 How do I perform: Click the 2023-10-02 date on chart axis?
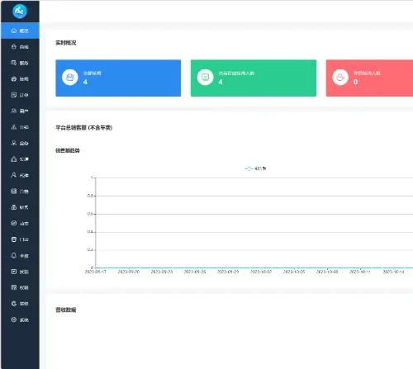(x=261, y=272)
